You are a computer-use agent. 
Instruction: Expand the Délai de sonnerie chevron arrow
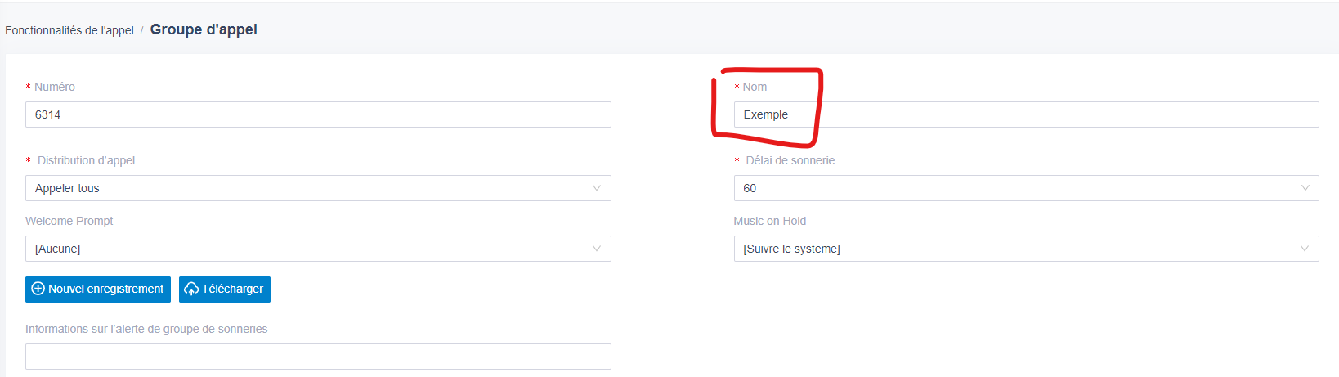point(1305,188)
